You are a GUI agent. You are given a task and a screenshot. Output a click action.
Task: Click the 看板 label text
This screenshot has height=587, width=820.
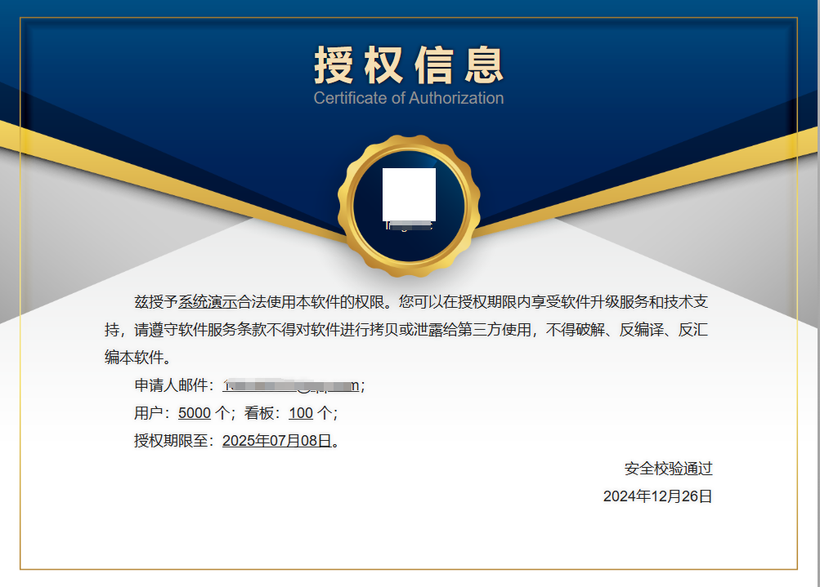click(258, 413)
